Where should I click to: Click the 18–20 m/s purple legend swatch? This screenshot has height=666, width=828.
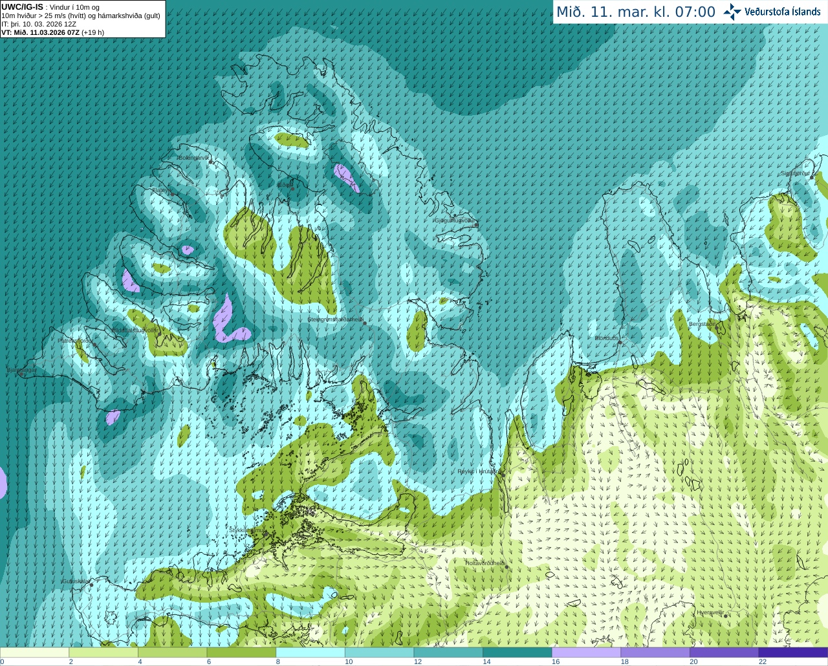coord(655,652)
